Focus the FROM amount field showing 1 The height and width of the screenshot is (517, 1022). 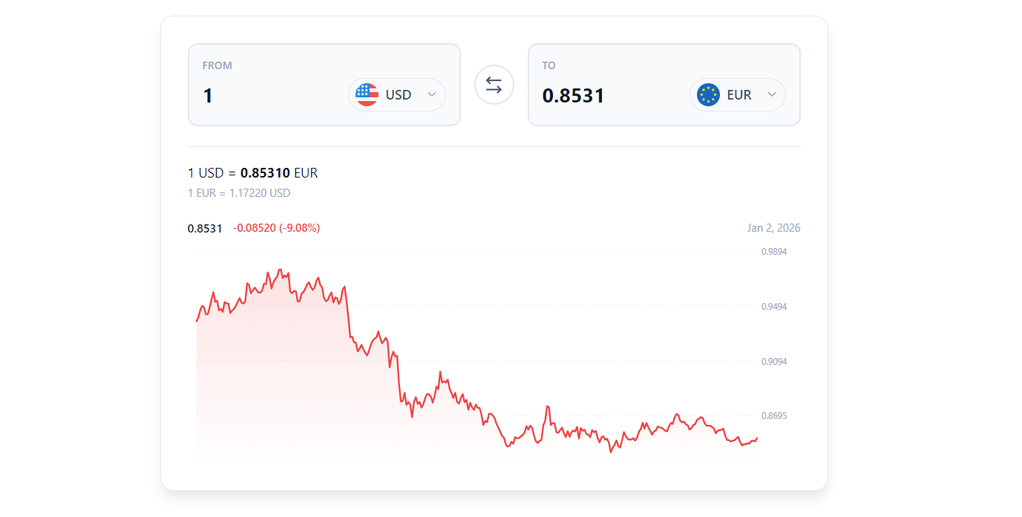pyautogui.click(x=267, y=96)
